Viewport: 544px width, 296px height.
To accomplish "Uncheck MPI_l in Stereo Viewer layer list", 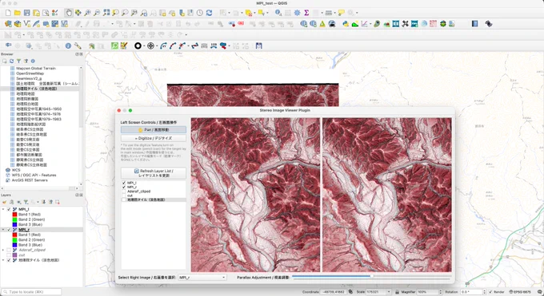I will point(124,183).
